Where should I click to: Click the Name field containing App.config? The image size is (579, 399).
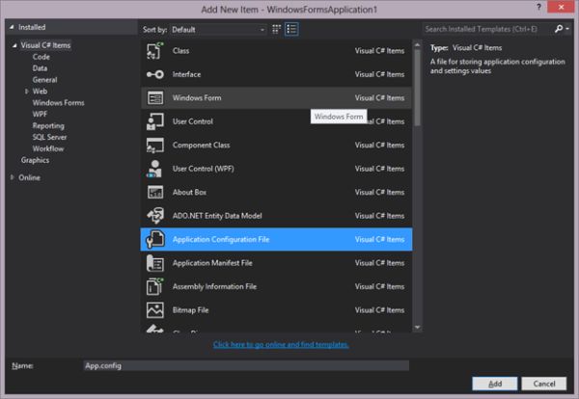coord(246,365)
